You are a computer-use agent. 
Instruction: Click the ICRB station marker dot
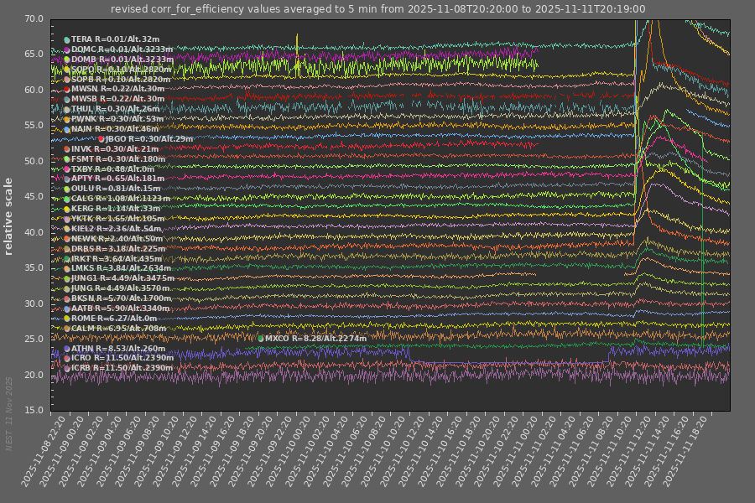67,368
